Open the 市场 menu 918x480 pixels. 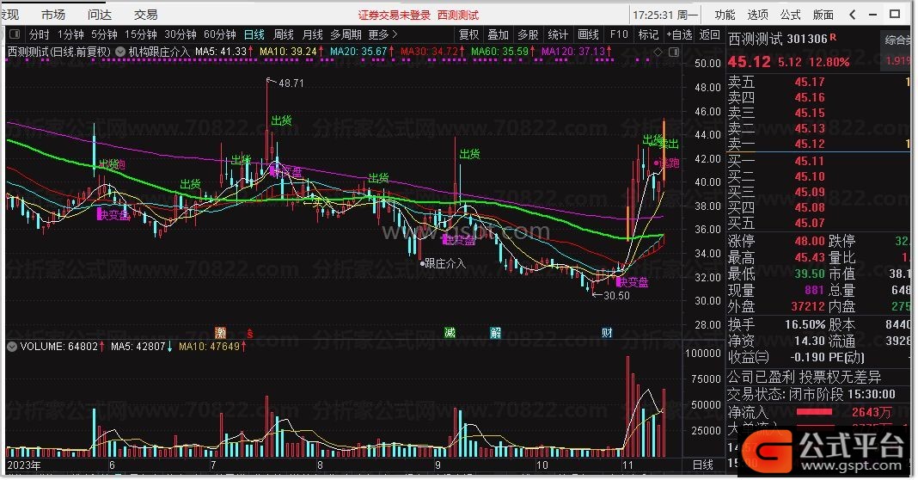click(x=53, y=15)
